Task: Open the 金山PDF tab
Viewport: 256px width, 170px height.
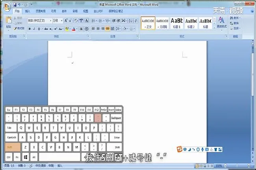Action: 98,11
